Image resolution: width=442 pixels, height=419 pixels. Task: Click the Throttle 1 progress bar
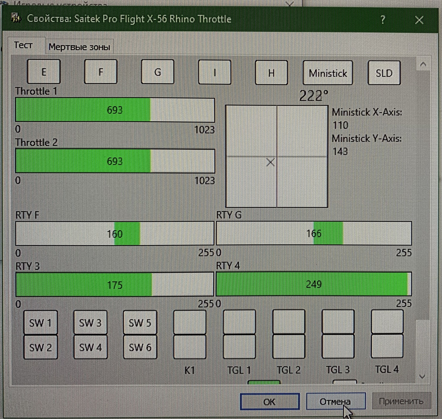pyautogui.click(x=115, y=110)
